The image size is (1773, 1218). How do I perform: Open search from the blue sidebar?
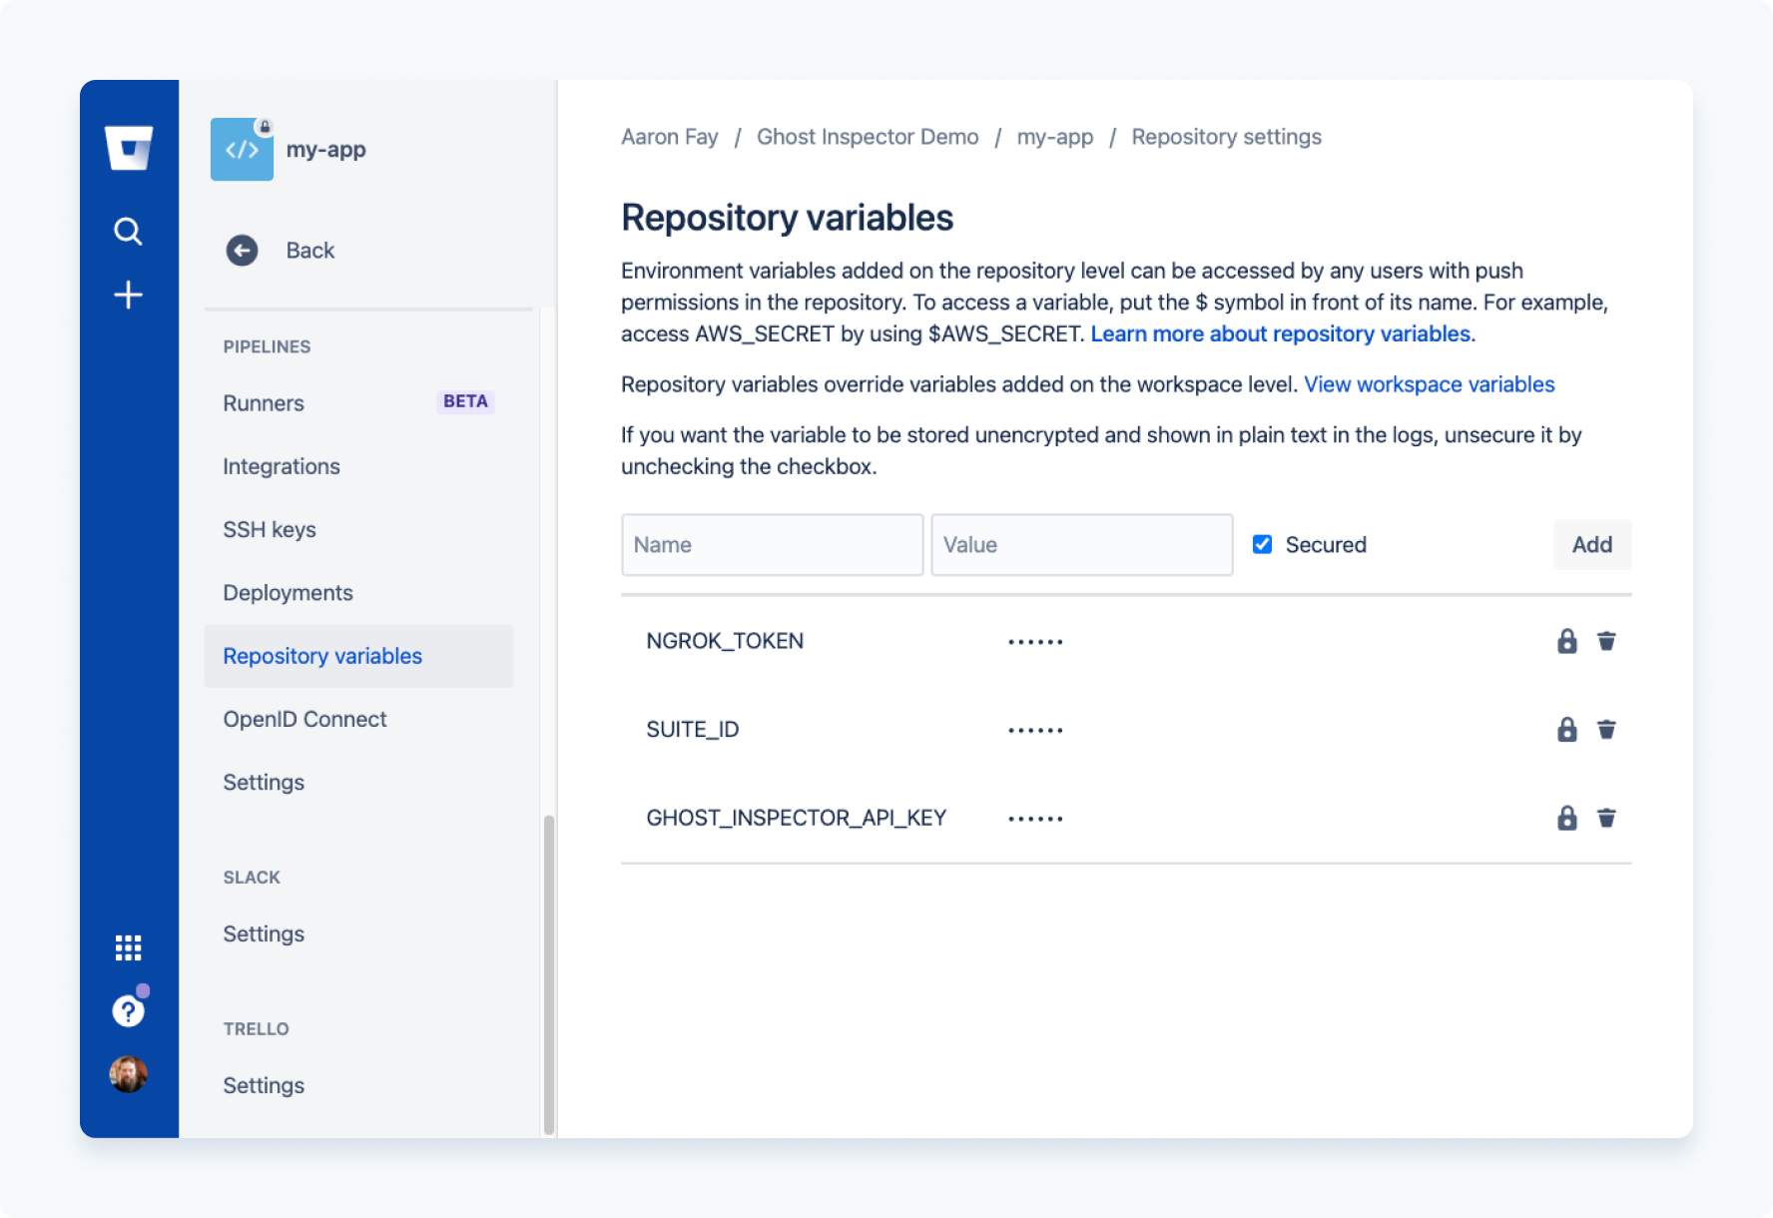128,231
